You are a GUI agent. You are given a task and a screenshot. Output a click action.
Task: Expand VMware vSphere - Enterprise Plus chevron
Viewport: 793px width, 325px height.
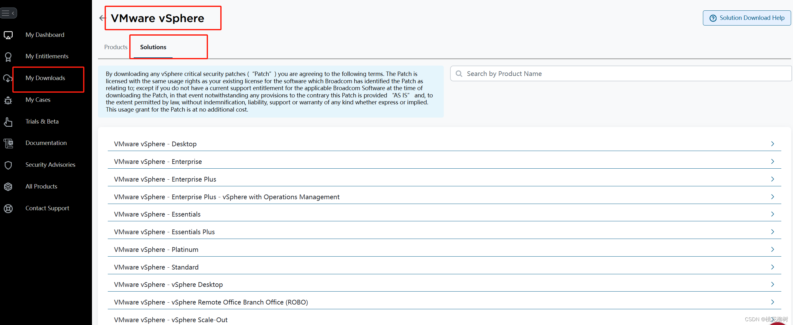click(772, 179)
